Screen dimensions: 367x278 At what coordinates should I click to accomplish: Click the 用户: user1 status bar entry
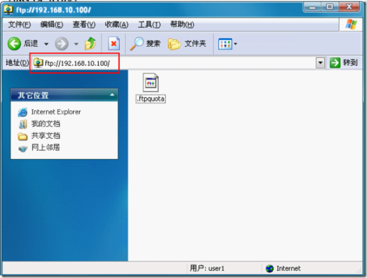pyautogui.click(x=207, y=268)
